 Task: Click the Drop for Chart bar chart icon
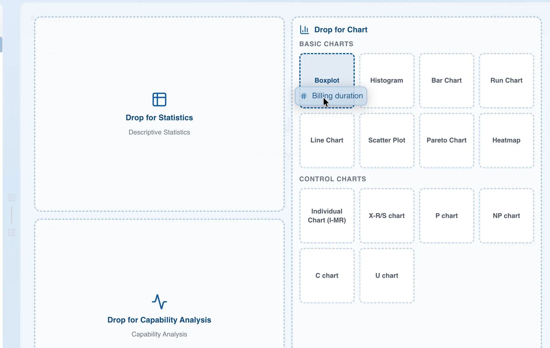(304, 29)
